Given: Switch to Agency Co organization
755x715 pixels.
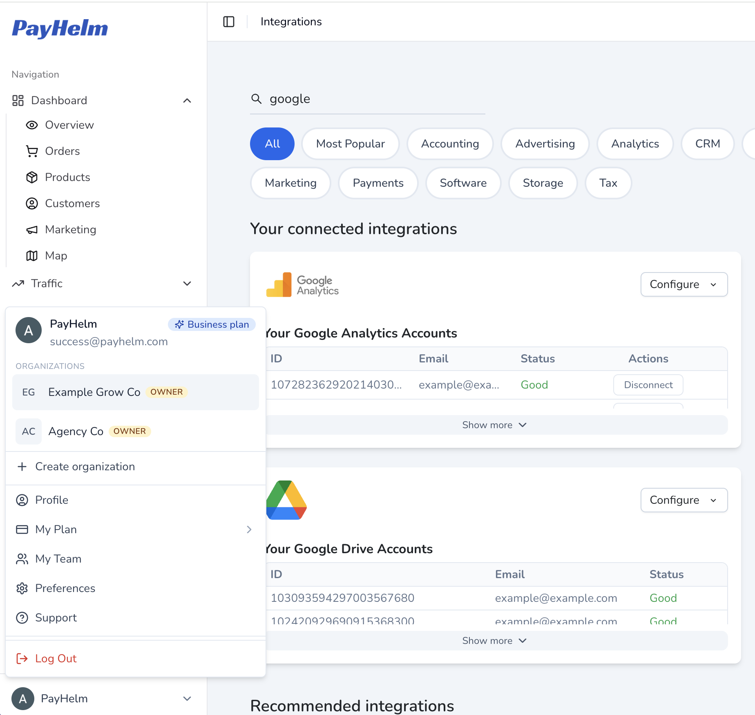Looking at the screenshot, I should click(136, 431).
